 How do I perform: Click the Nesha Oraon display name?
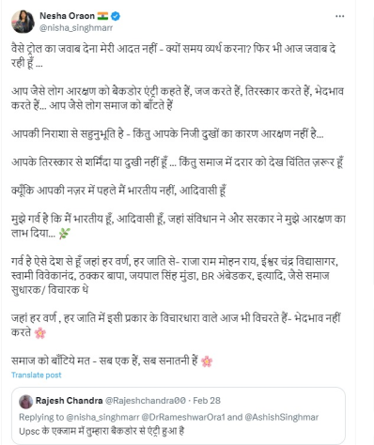click(67, 16)
